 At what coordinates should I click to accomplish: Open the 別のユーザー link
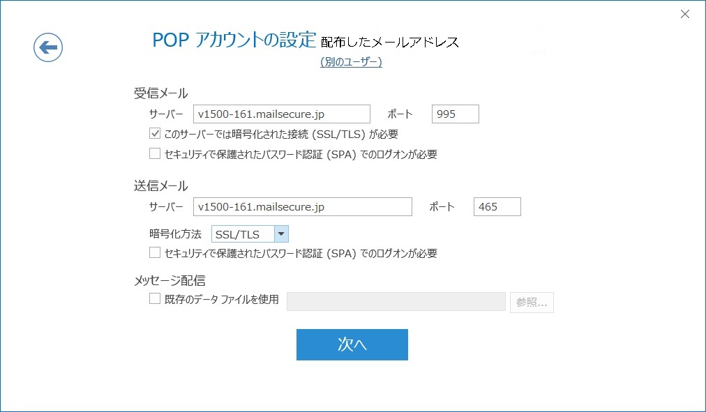pos(351,62)
